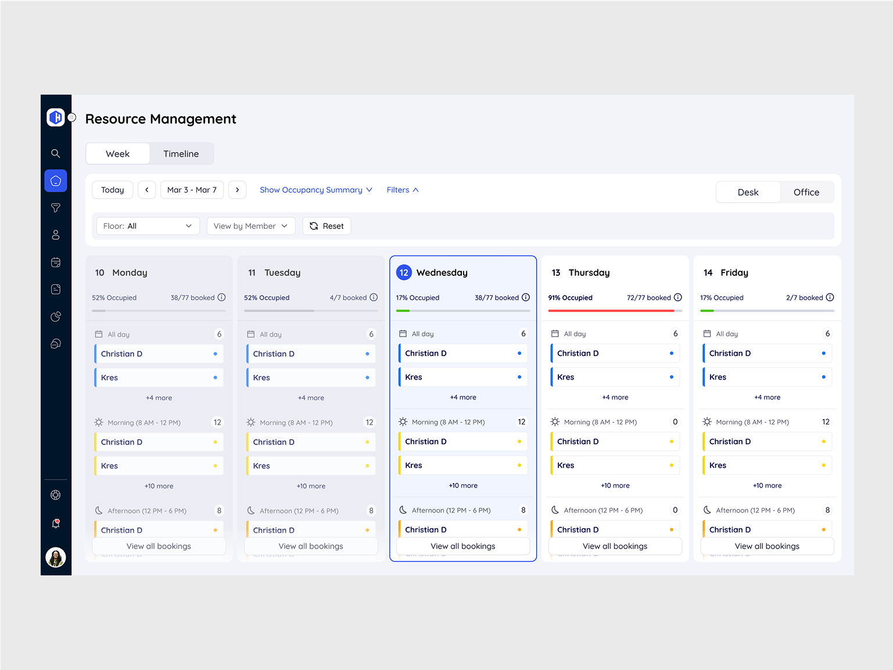
Task: Click the Today button
Action: (112, 190)
